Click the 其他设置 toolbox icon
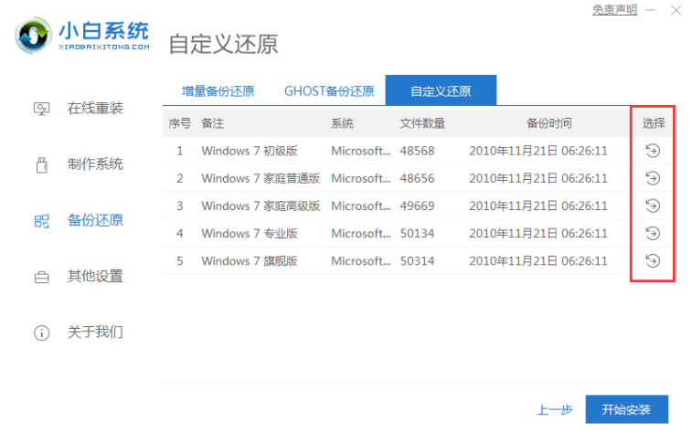The width and height of the screenshot is (692, 443). tap(41, 277)
